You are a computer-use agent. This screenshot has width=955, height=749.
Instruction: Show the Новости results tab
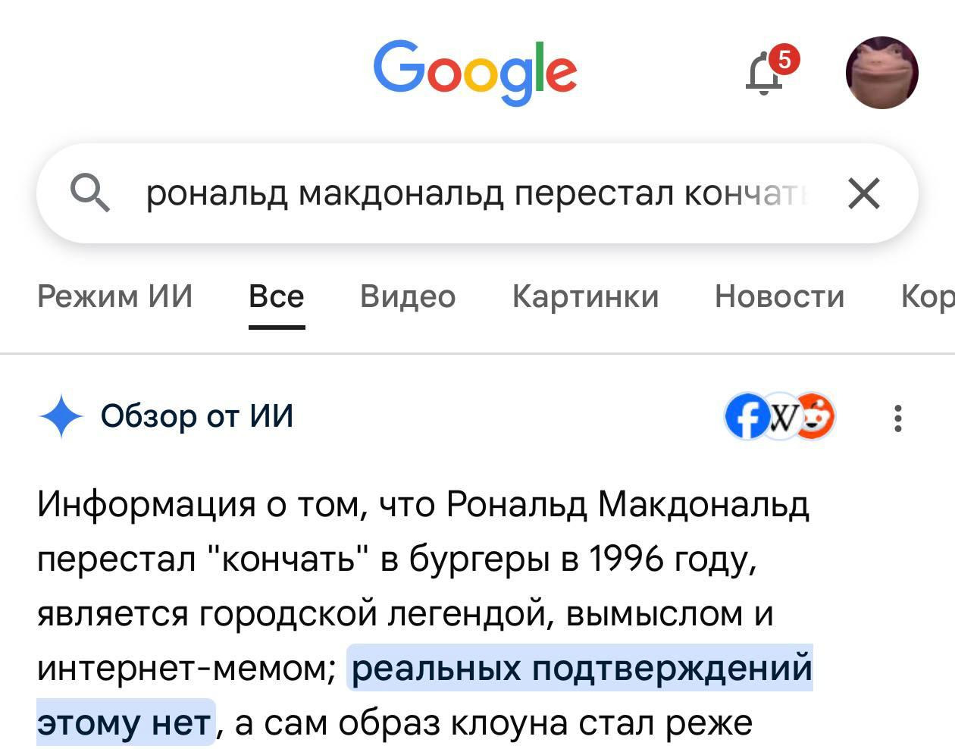tap(779, 296)
